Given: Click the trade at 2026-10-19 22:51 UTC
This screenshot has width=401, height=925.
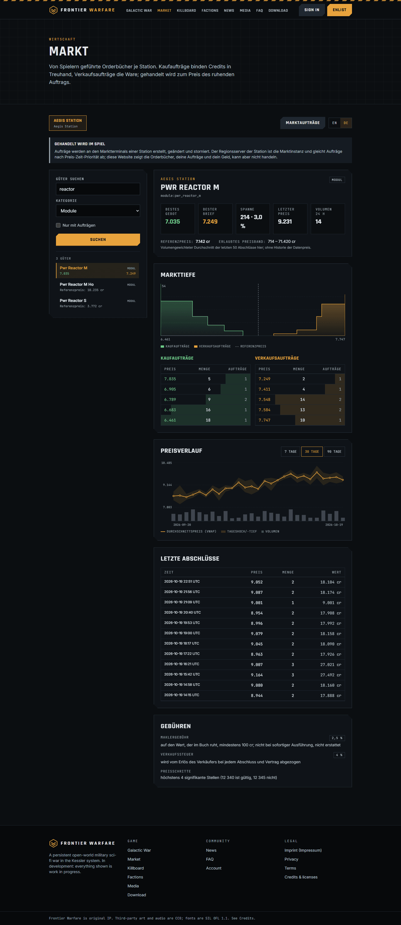Looking at the screenshot, I should coord(253,582).
